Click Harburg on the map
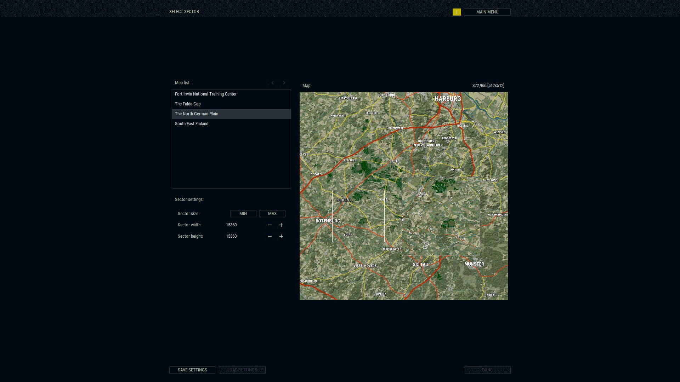Image resolution: width=680 pixels, height=382 pixels. point(448,99)
